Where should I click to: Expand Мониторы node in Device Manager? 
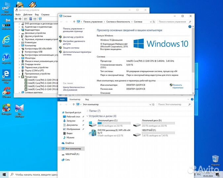(19, 58)
